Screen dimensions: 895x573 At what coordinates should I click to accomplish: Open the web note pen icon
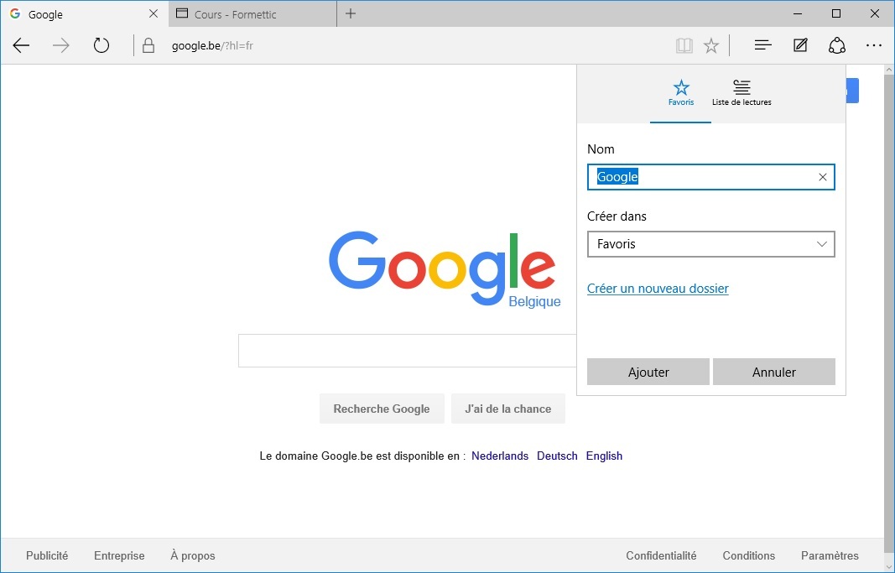coord(800,45)
